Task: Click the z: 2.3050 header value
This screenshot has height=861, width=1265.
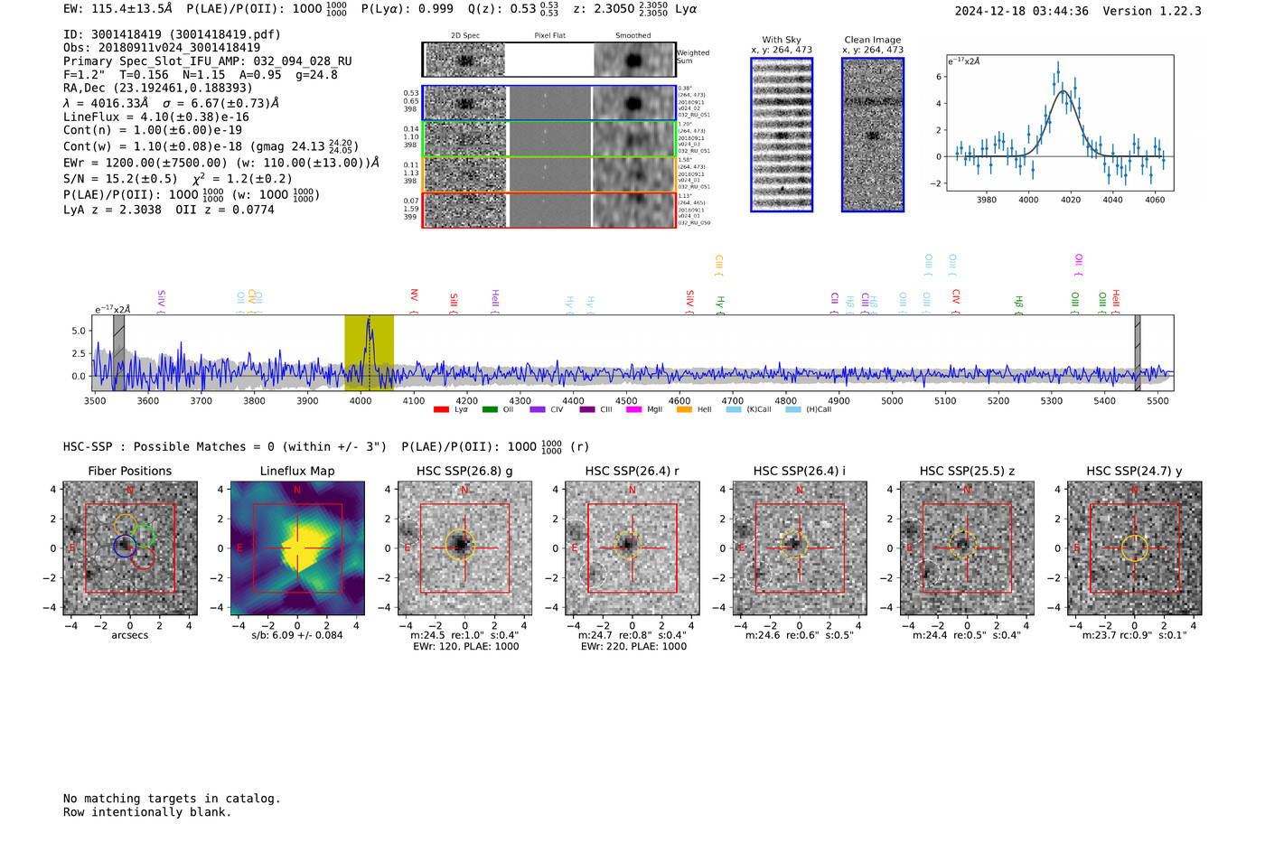Action: pyautogui.click(x=634, y=9)
